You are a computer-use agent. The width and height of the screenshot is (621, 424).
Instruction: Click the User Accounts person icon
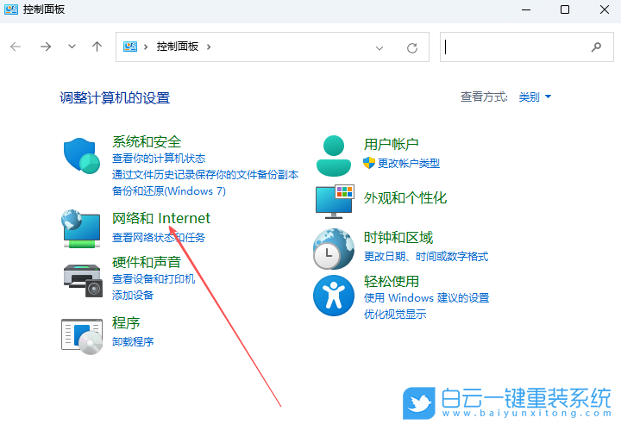pos(334,156)
